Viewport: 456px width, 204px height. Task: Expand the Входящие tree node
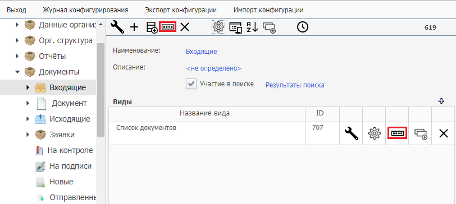[x=28, y=87]
